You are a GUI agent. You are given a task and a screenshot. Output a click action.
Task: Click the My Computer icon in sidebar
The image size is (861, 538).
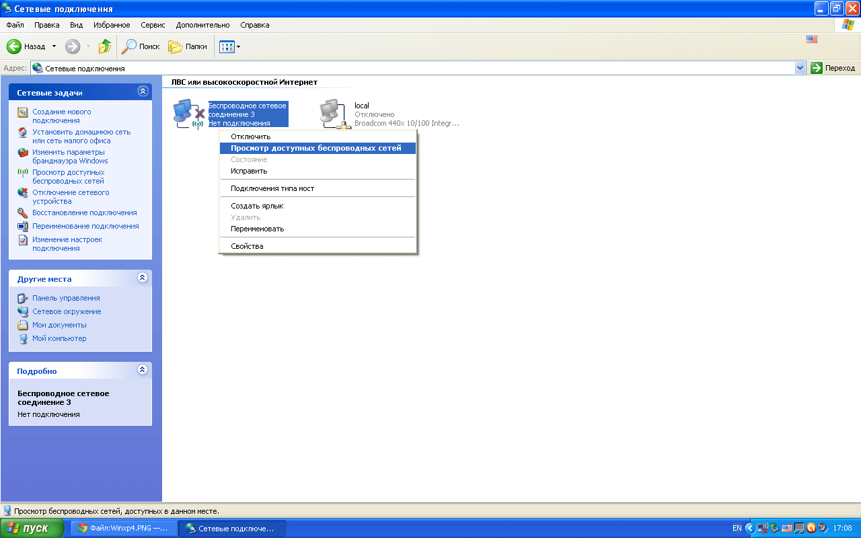[x=23, y=339]
